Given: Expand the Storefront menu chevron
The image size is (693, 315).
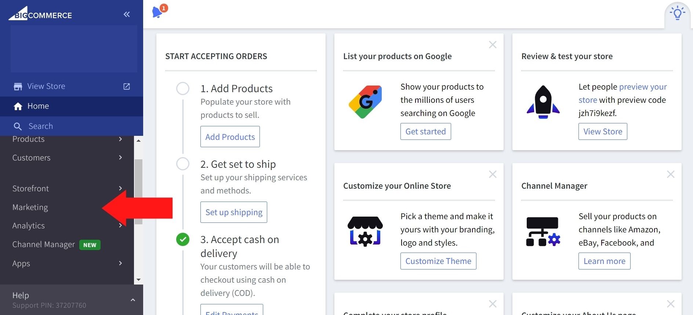Looking at the screenshot, I should (120, 188).
